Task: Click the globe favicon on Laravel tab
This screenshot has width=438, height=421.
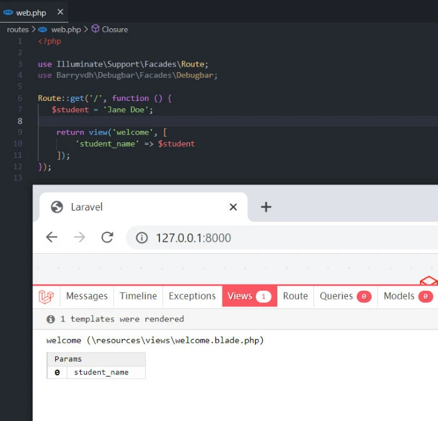Action: [x=57, y=207]
